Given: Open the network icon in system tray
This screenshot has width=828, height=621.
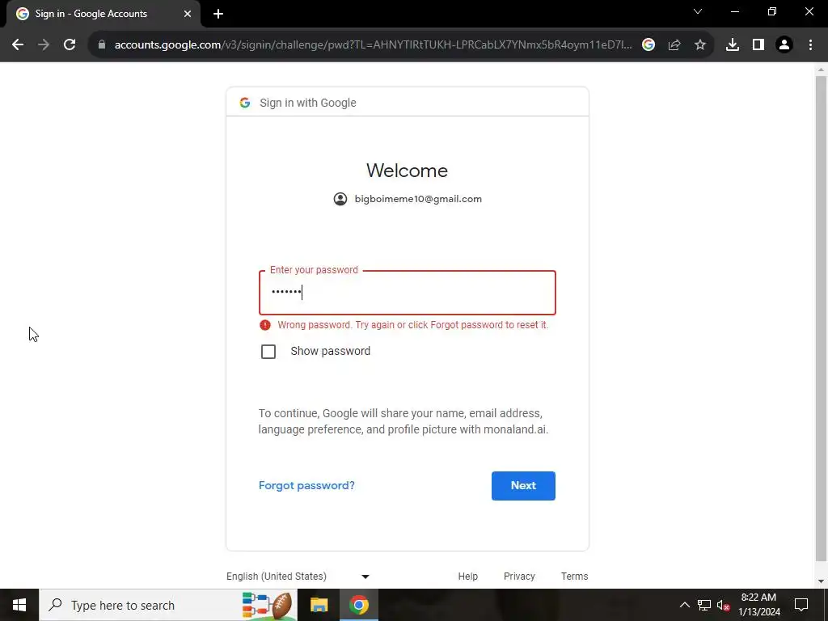Looking at the screenshot, I should (704, 605).
